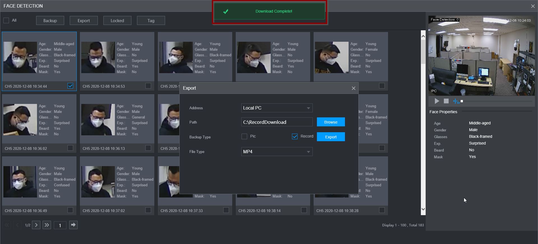Click the "Download Complete!" notification text
Image resolution: width=538 pixels, height=244 pixels.
coord(274,11)
